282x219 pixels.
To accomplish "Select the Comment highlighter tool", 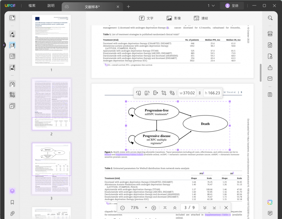I will (x=12, y=34).
